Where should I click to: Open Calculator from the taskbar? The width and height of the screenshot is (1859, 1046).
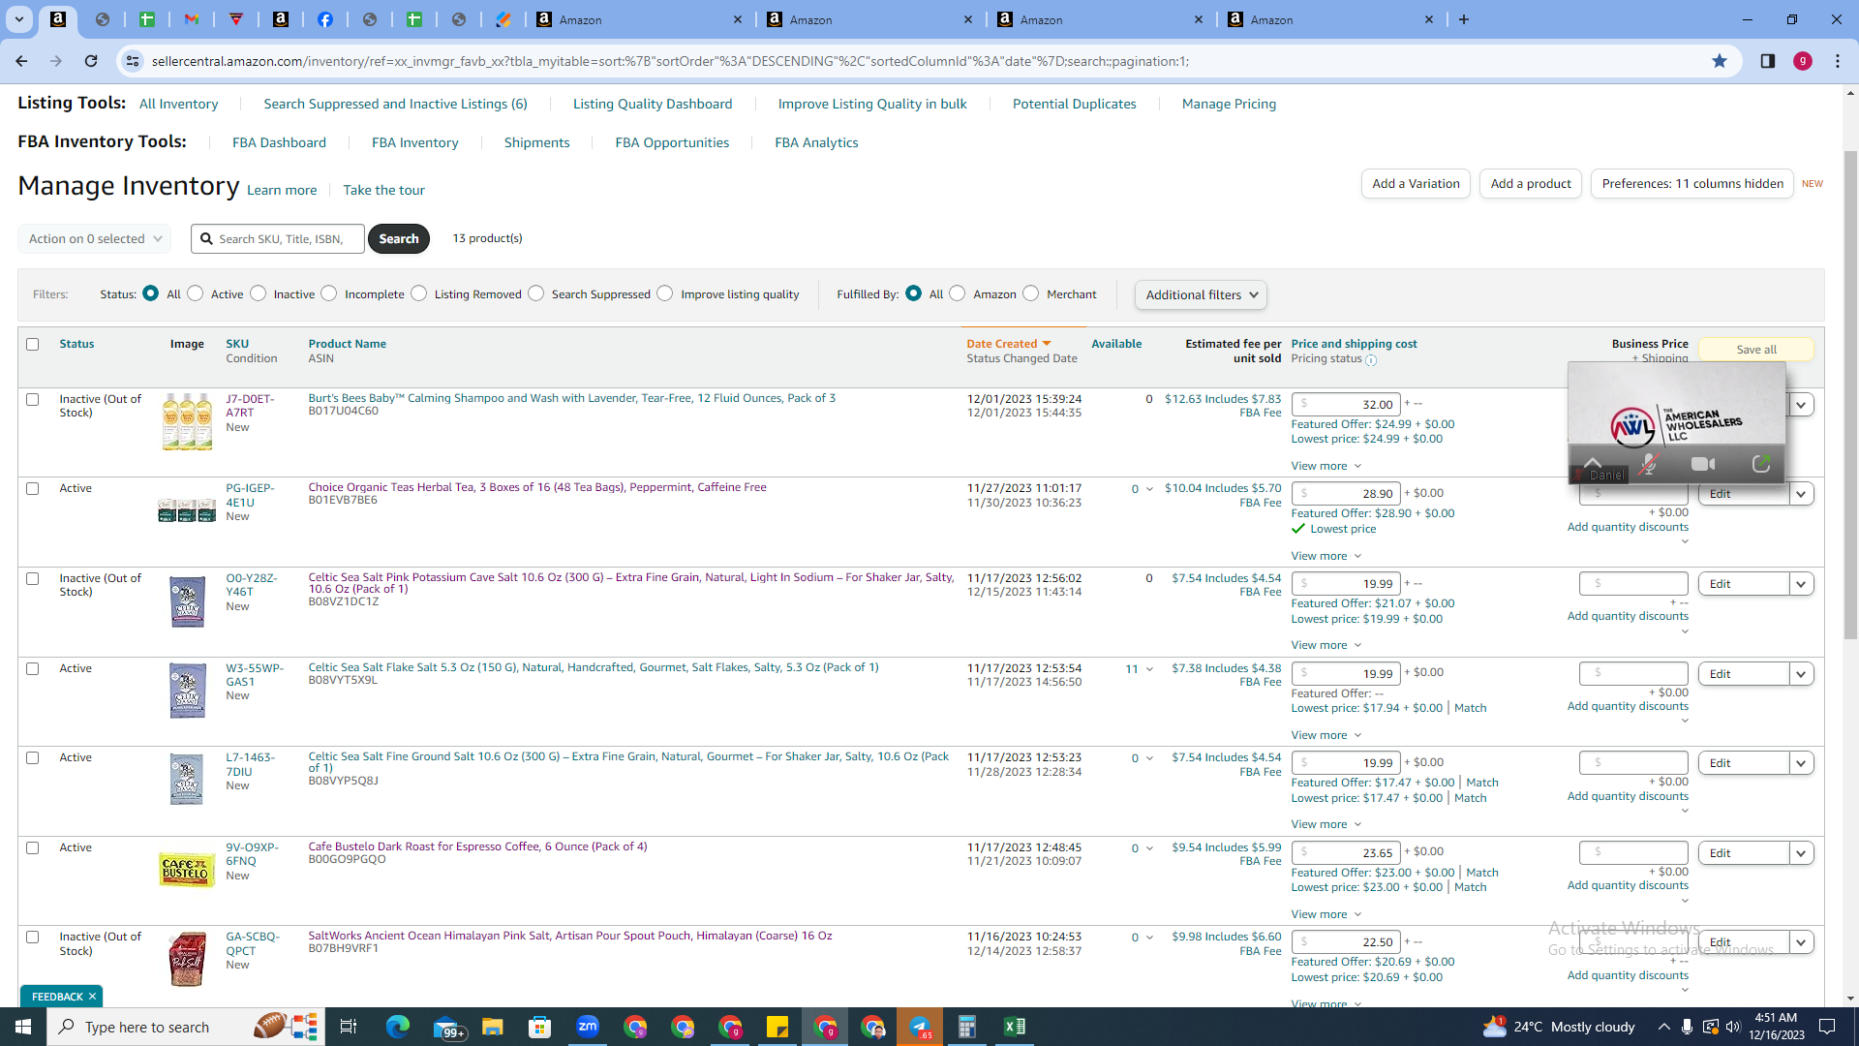967,1027
